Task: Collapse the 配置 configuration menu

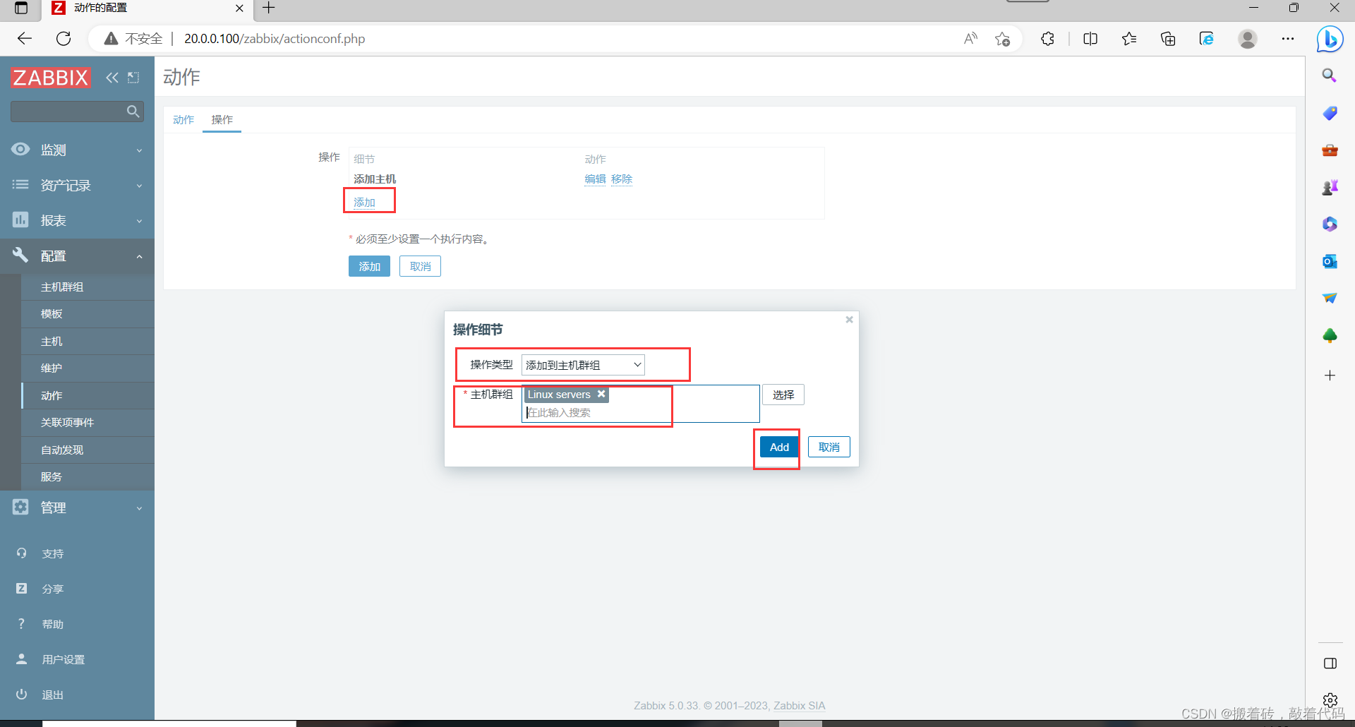Action: (x=77, y=256)
